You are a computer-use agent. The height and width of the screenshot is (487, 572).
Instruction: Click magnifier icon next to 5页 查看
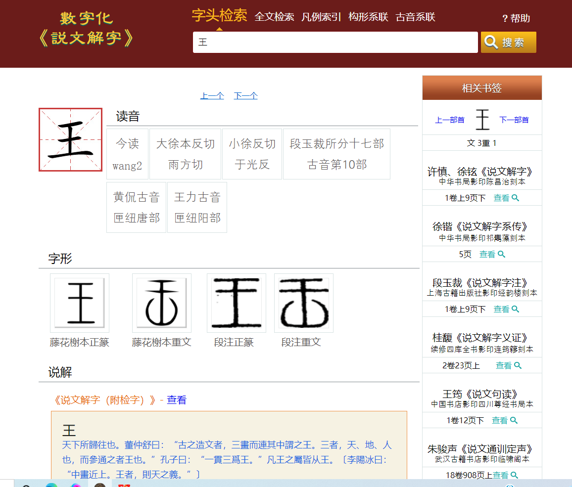tap(501, 254)
